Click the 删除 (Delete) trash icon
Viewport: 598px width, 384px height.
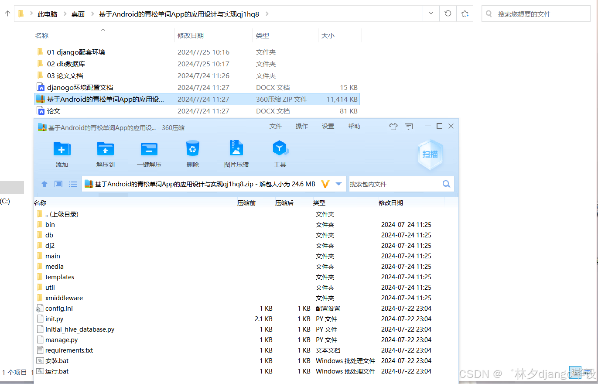click(x=192, y=149)
